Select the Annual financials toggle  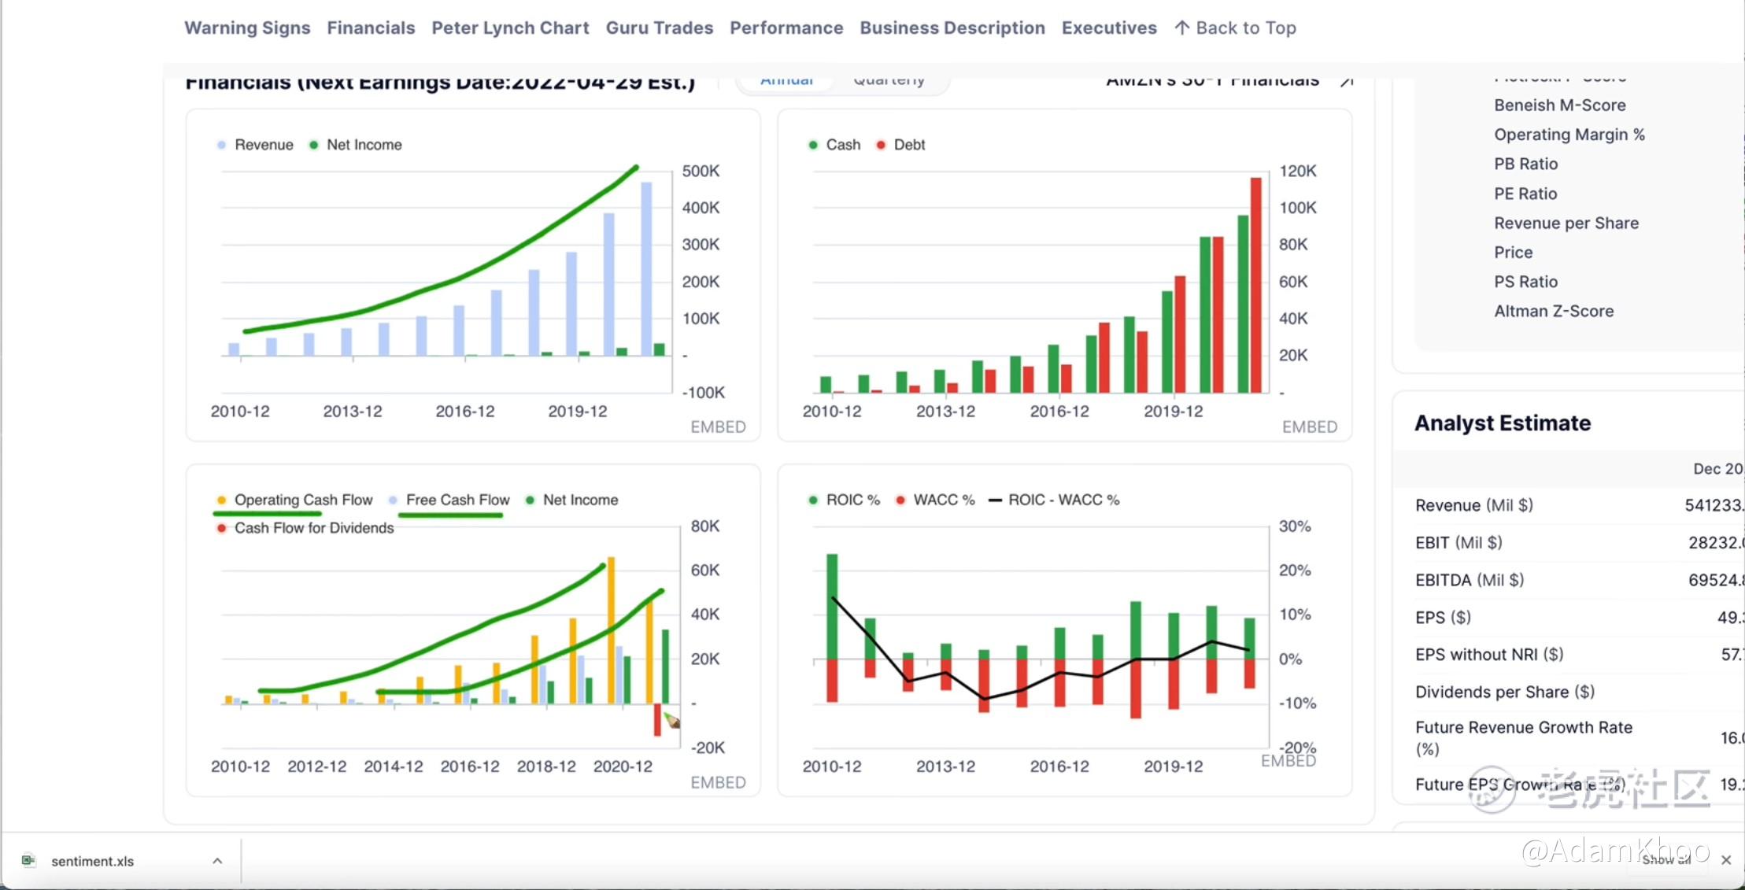(x=786, y=81)
